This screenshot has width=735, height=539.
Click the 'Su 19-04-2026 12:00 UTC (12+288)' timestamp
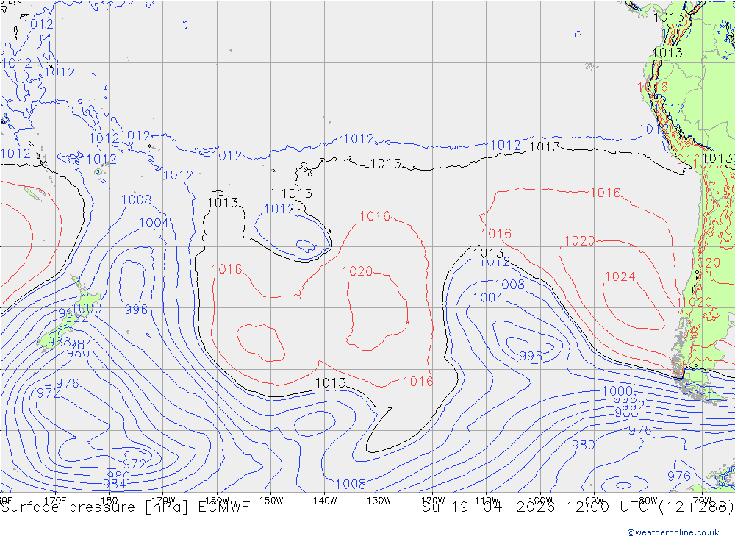[578, 507]
